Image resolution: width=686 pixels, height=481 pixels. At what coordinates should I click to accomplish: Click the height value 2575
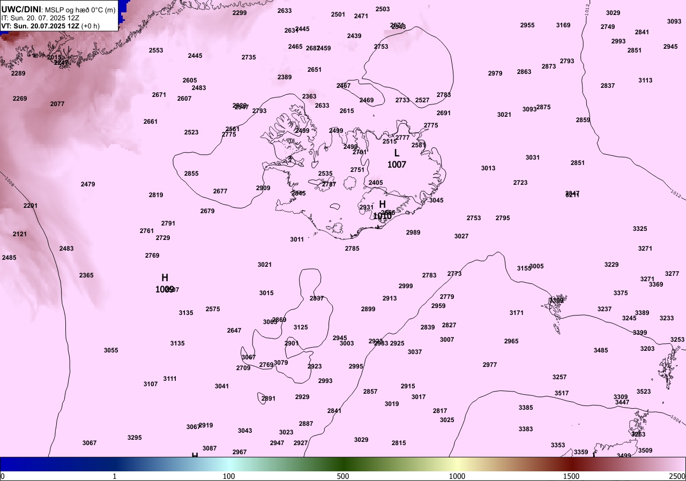[x=213, y=309]
